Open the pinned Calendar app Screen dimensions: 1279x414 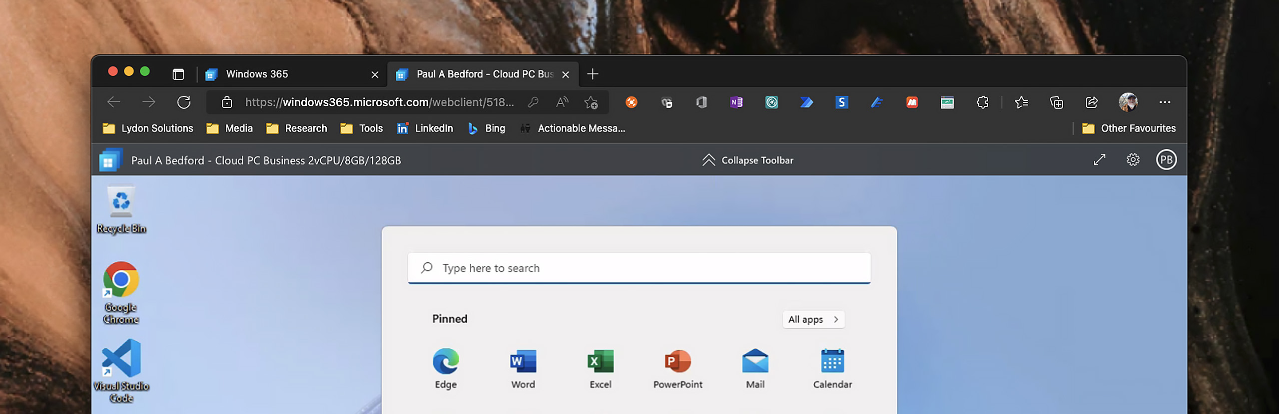(x=832, y=368)
